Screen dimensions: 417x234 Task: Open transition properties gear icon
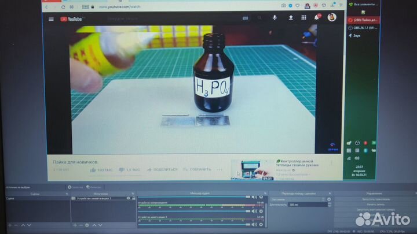329,199
